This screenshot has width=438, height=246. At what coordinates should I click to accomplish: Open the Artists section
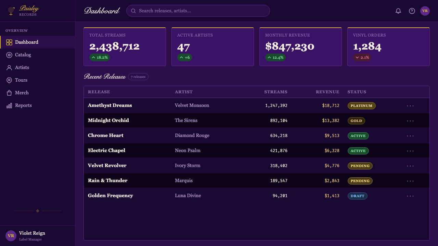point(37,67)
